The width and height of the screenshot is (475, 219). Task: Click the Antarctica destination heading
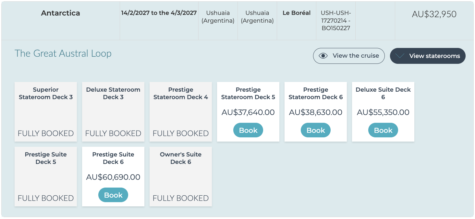(x=61, y=13)
